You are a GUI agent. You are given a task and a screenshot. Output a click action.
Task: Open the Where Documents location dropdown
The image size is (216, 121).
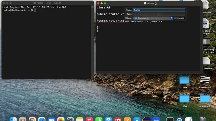point(153,18)
